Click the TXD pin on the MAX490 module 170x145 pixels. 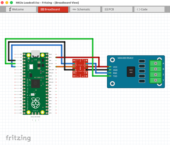coord(110,76)
